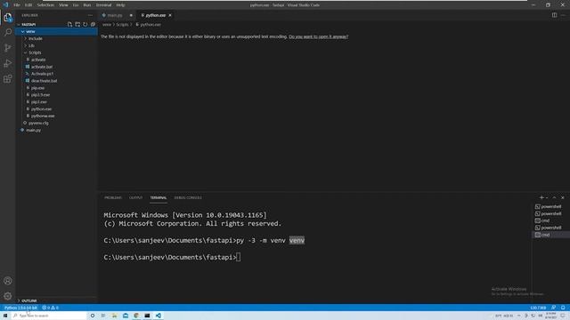
Task: Open the Explorer view in activity bar
Action: point(8,18)
